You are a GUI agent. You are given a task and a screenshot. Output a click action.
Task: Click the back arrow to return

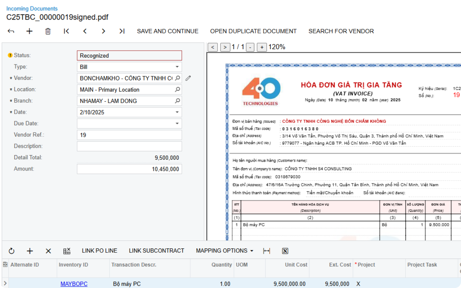[11, 31]
